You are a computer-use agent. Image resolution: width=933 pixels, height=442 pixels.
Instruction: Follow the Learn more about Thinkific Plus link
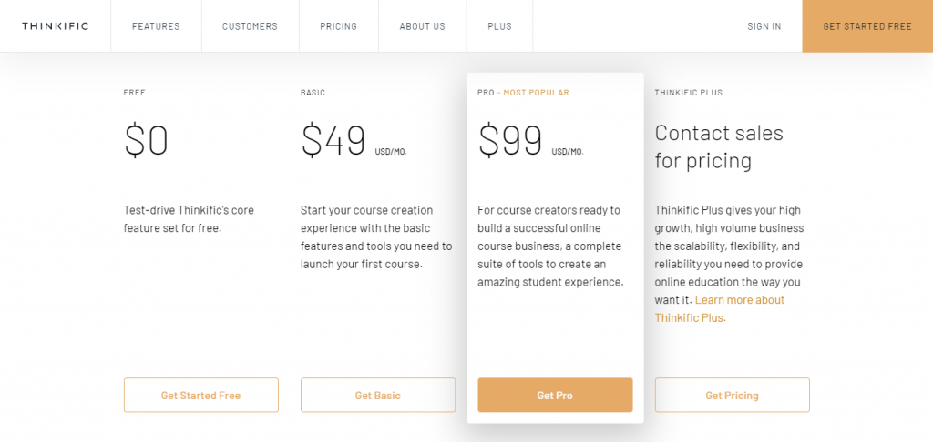pyautogui.click(x=739, y=300)
